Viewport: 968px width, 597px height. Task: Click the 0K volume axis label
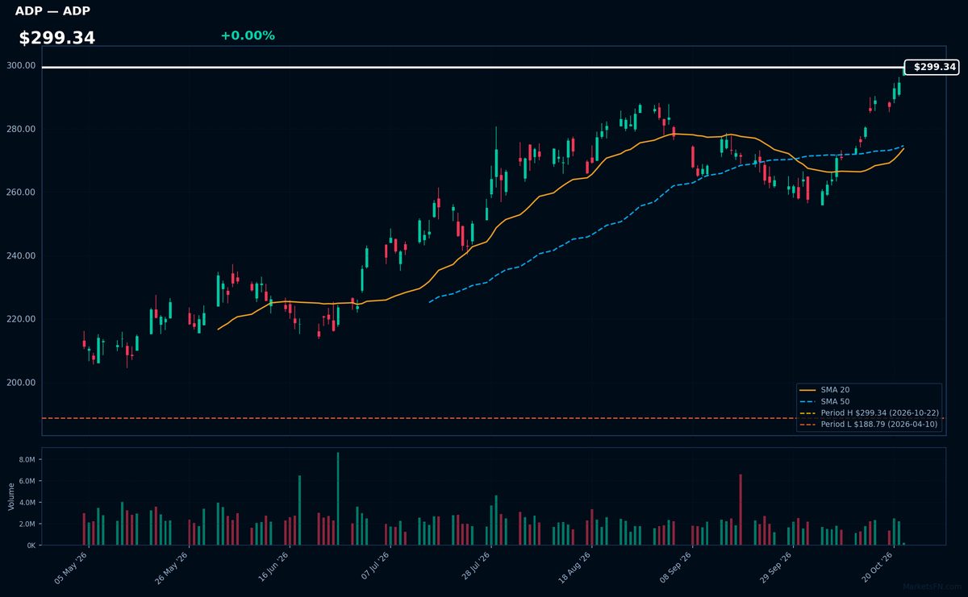coord(31,545)
